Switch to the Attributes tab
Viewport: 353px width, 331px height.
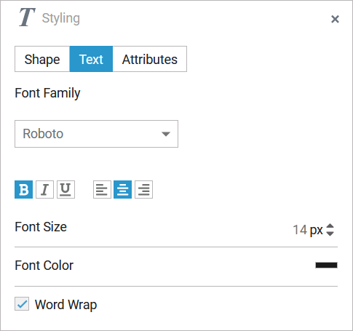tap(150, 59)
